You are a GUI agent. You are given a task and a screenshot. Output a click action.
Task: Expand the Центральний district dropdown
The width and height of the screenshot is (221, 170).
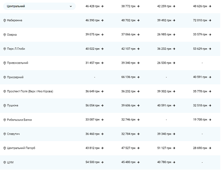tap(39, 6)
